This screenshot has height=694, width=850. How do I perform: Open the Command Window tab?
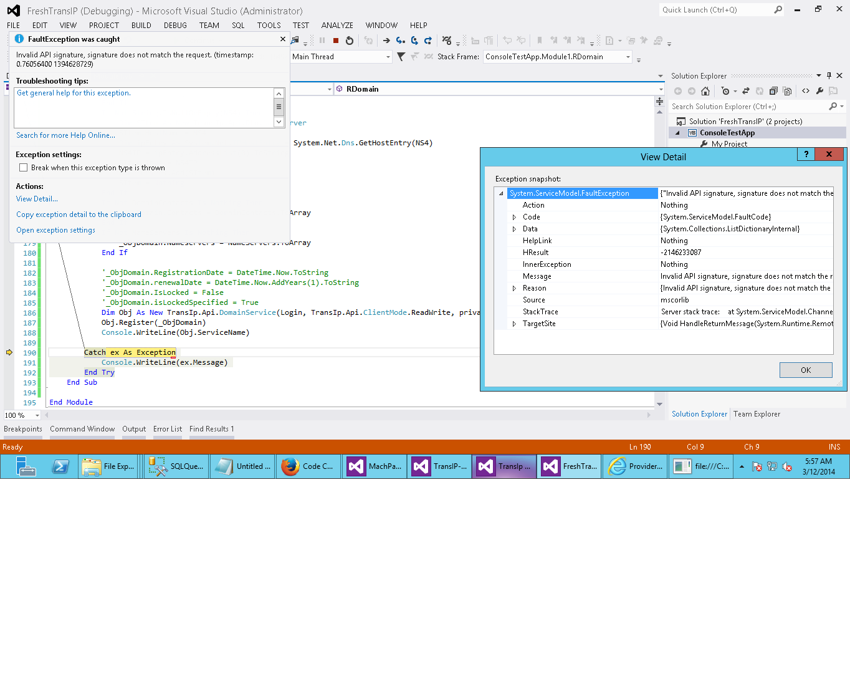pos(82,429)
